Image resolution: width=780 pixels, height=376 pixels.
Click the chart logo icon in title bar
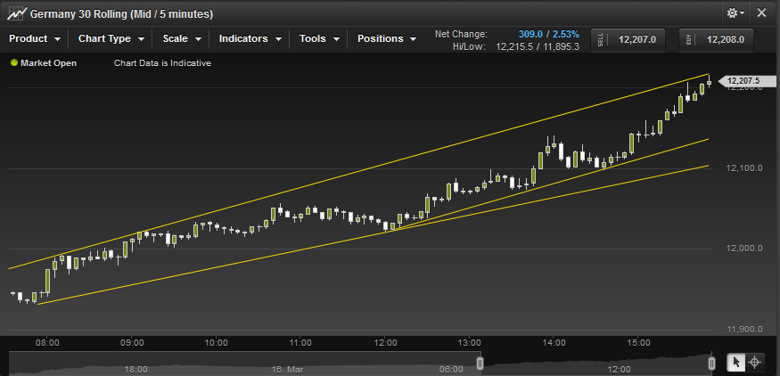point(16,13)
